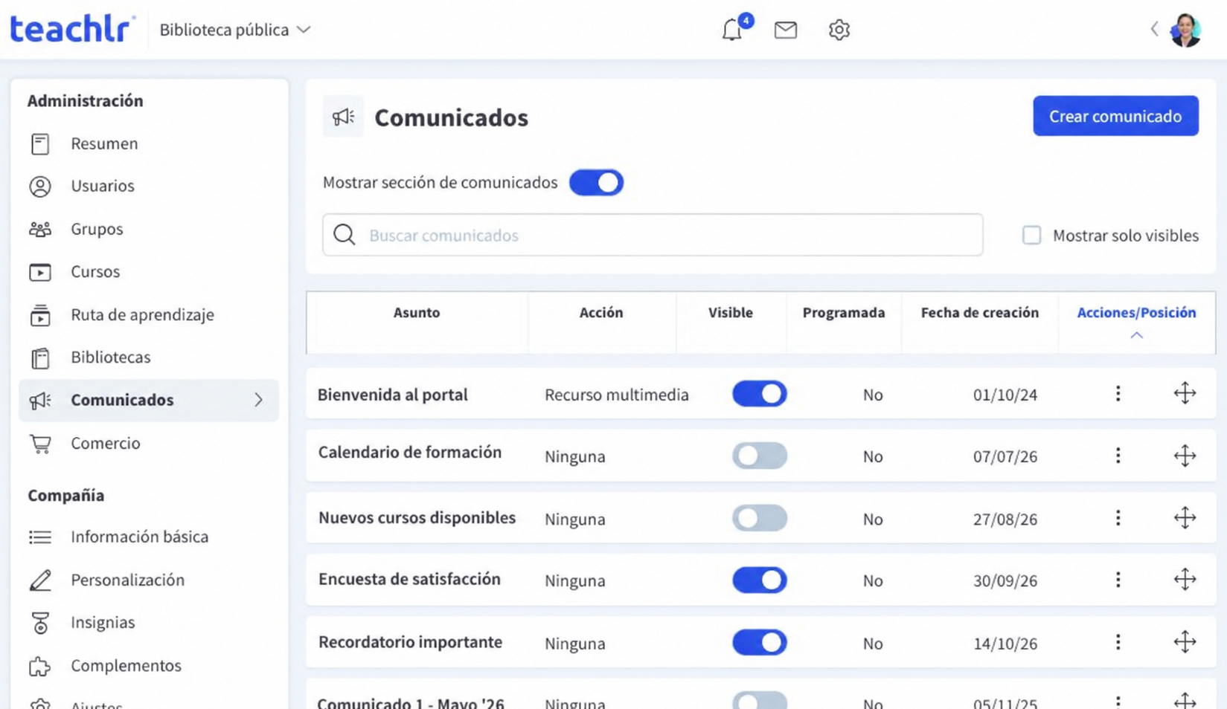Click the collapse chevron beside avatar

point(1154,29)
